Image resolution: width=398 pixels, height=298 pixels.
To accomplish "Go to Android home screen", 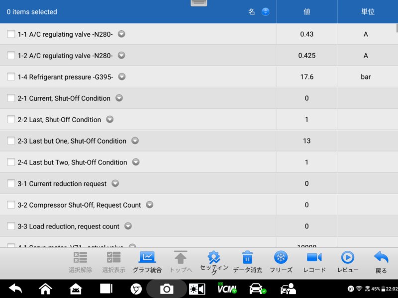I will click(x=45, y=289).
